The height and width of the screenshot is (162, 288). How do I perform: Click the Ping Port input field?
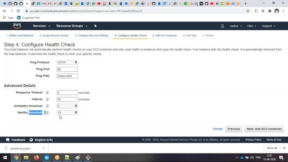point(67,69)
